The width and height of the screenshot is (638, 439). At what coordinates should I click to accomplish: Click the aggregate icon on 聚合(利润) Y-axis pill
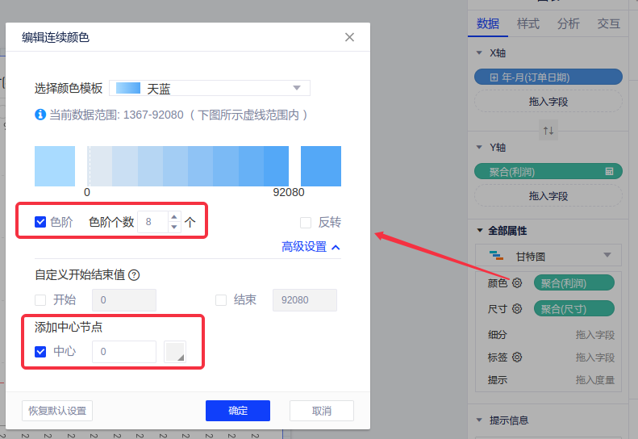(x=610, y=172)
